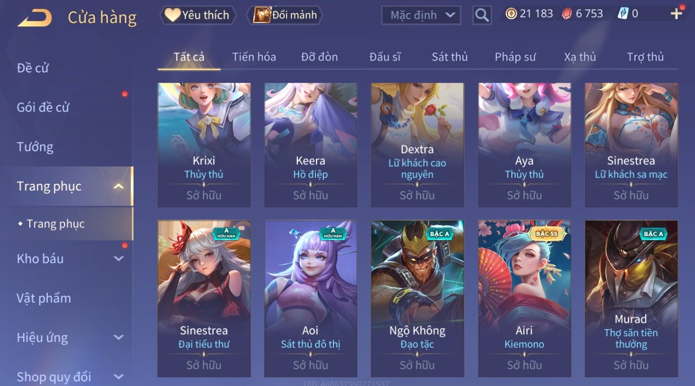Click the gold coin balance icon

click(511, 14)
